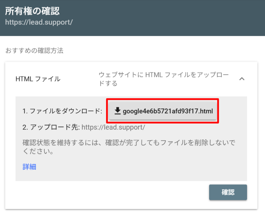The image size is (265, 220).
Task: Click the download arrow icon
Action: tap(118, 111)
